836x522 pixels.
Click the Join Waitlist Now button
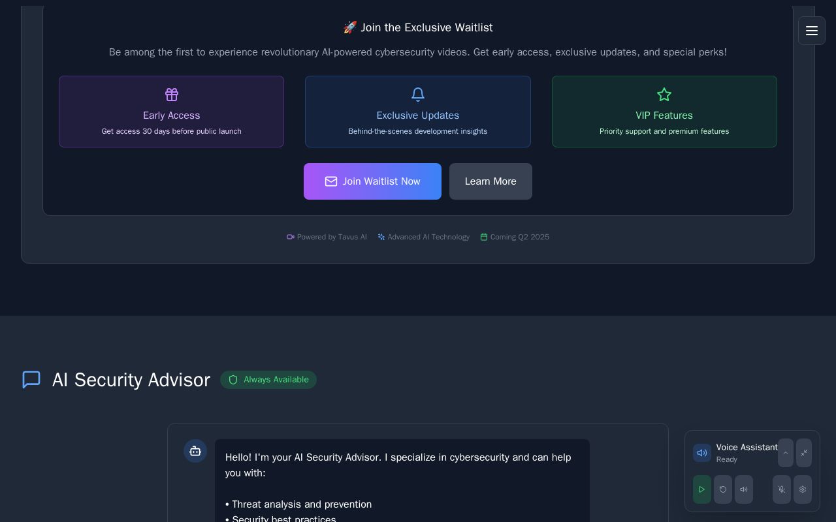[x=372, y=181]
